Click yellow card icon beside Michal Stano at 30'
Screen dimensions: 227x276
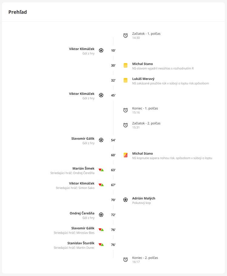pyautogui.click(x=126, y=65)
